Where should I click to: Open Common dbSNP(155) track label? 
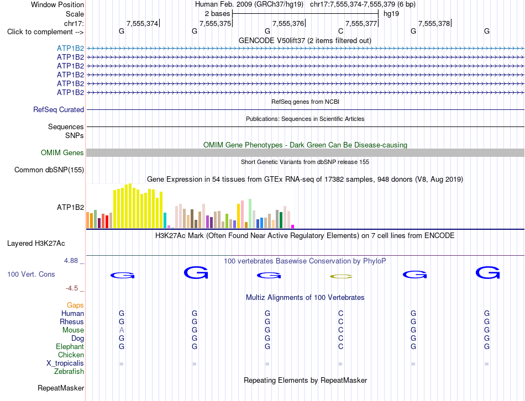(49, 170)
